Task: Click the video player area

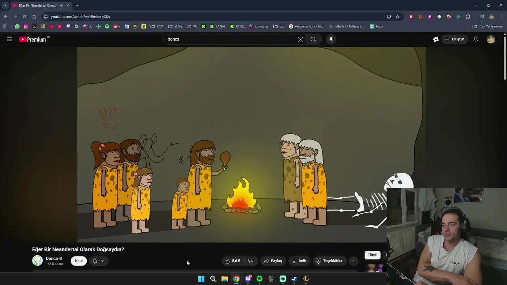Action: pos(251,144)
